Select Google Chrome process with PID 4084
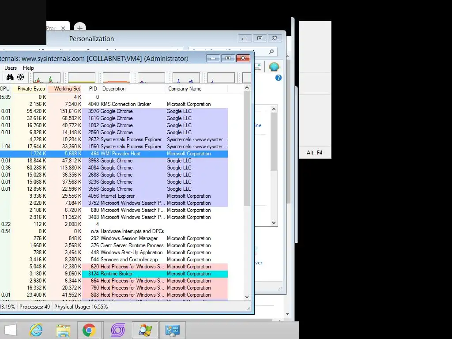Viewport: 452px width, 339px height. tap(114, 168)
